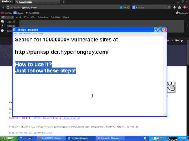Go back with the Firefox back arrow

[3, 7]
